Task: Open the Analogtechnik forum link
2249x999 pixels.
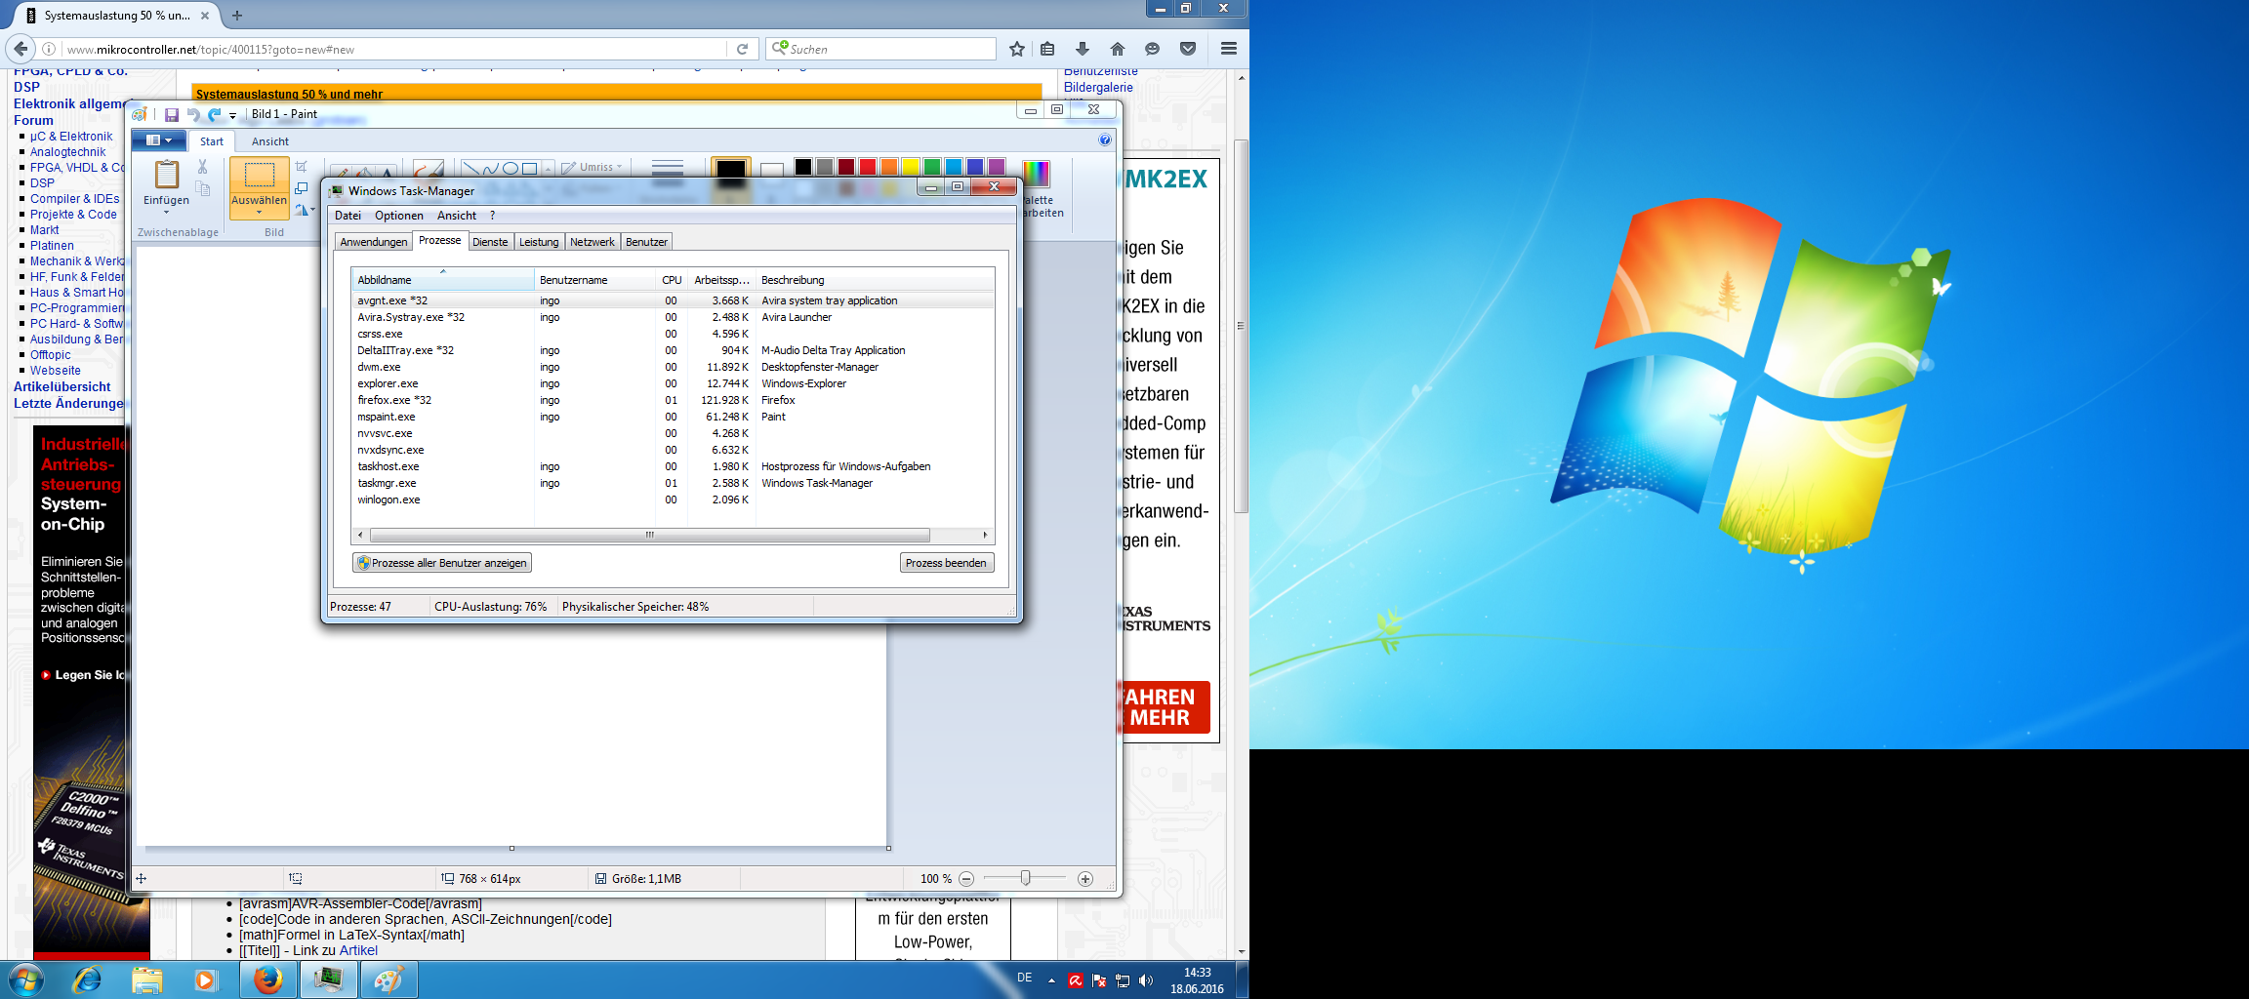Action: (67, 152)
